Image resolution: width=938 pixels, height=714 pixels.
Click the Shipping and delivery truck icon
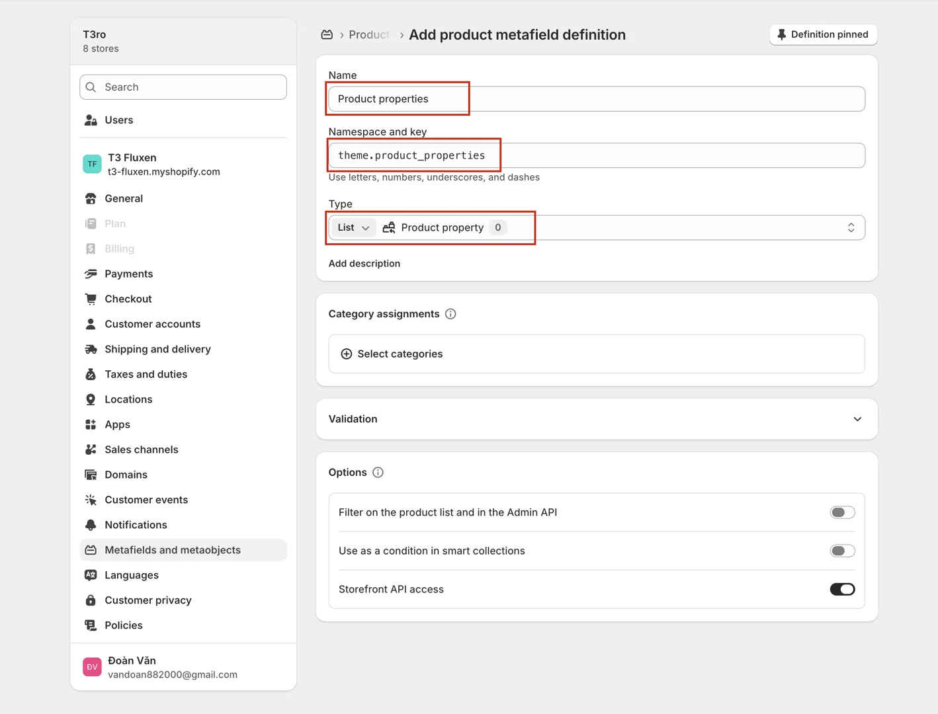[91, 349]
